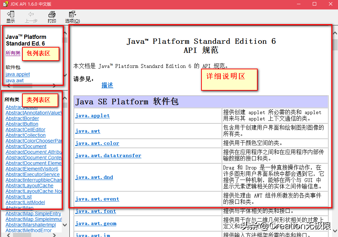
Task: Open AbstractColorChooserPanel class link
Action: click(34, 141)
